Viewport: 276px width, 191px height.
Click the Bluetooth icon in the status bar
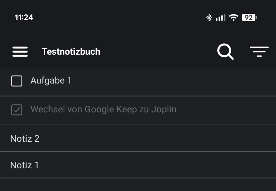(x=208, y=18)
